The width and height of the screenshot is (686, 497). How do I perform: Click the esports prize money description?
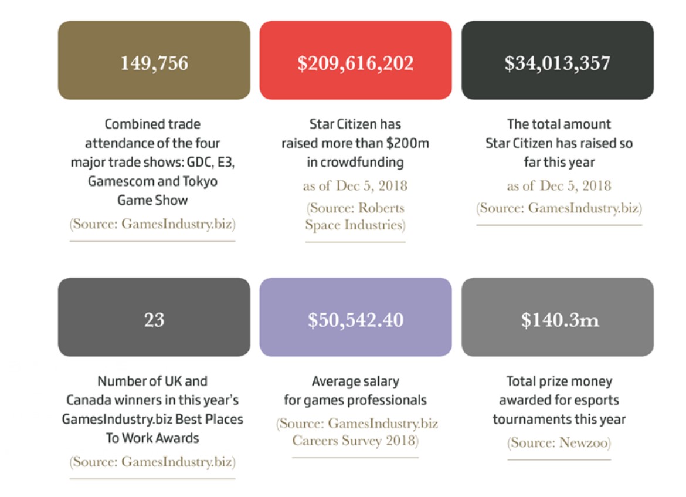[x=559, y=400]
